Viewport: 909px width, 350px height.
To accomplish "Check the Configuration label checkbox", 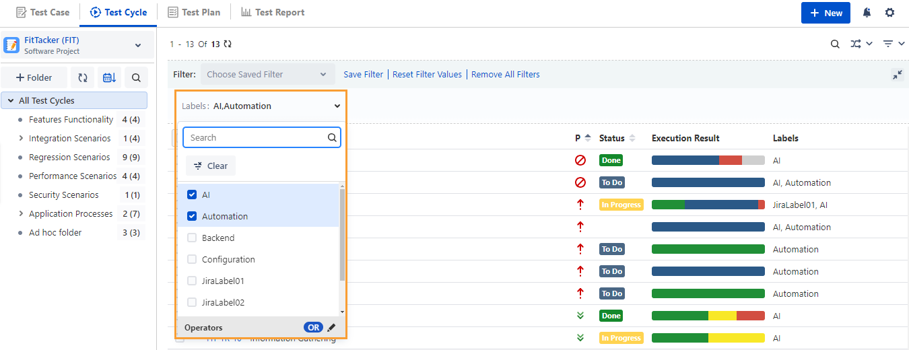I will pos(192,259).
